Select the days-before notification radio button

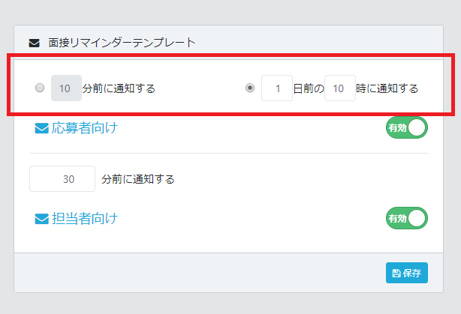(250, 88)
